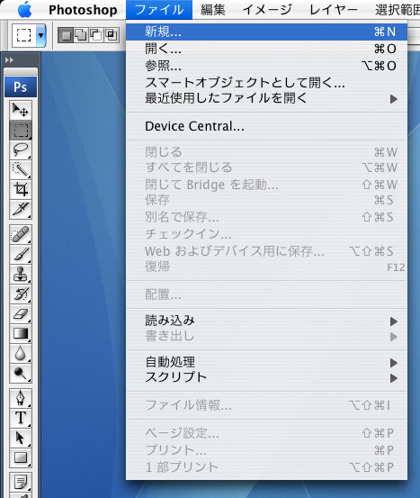
Task: Enable the Subtract from selection mode
Action: click(x=96, y=34)
